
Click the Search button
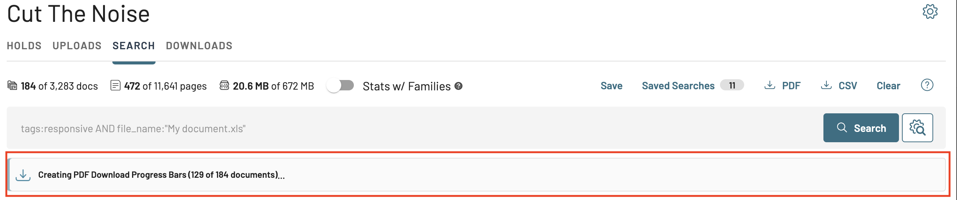pyautogui.click(x=861, y=128)
